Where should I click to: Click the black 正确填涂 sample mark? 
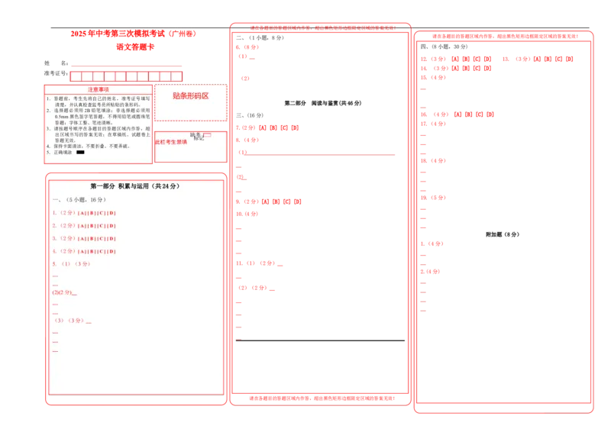(80, 153)
